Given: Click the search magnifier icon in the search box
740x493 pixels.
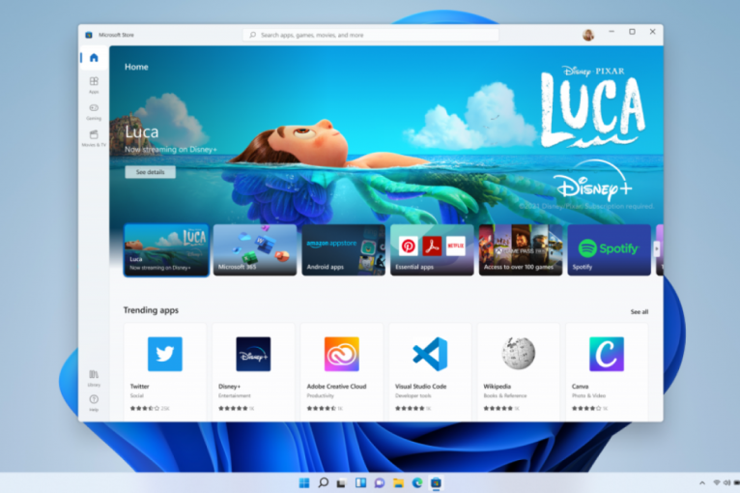Looking at the screenshot, I should coord(253,35).
